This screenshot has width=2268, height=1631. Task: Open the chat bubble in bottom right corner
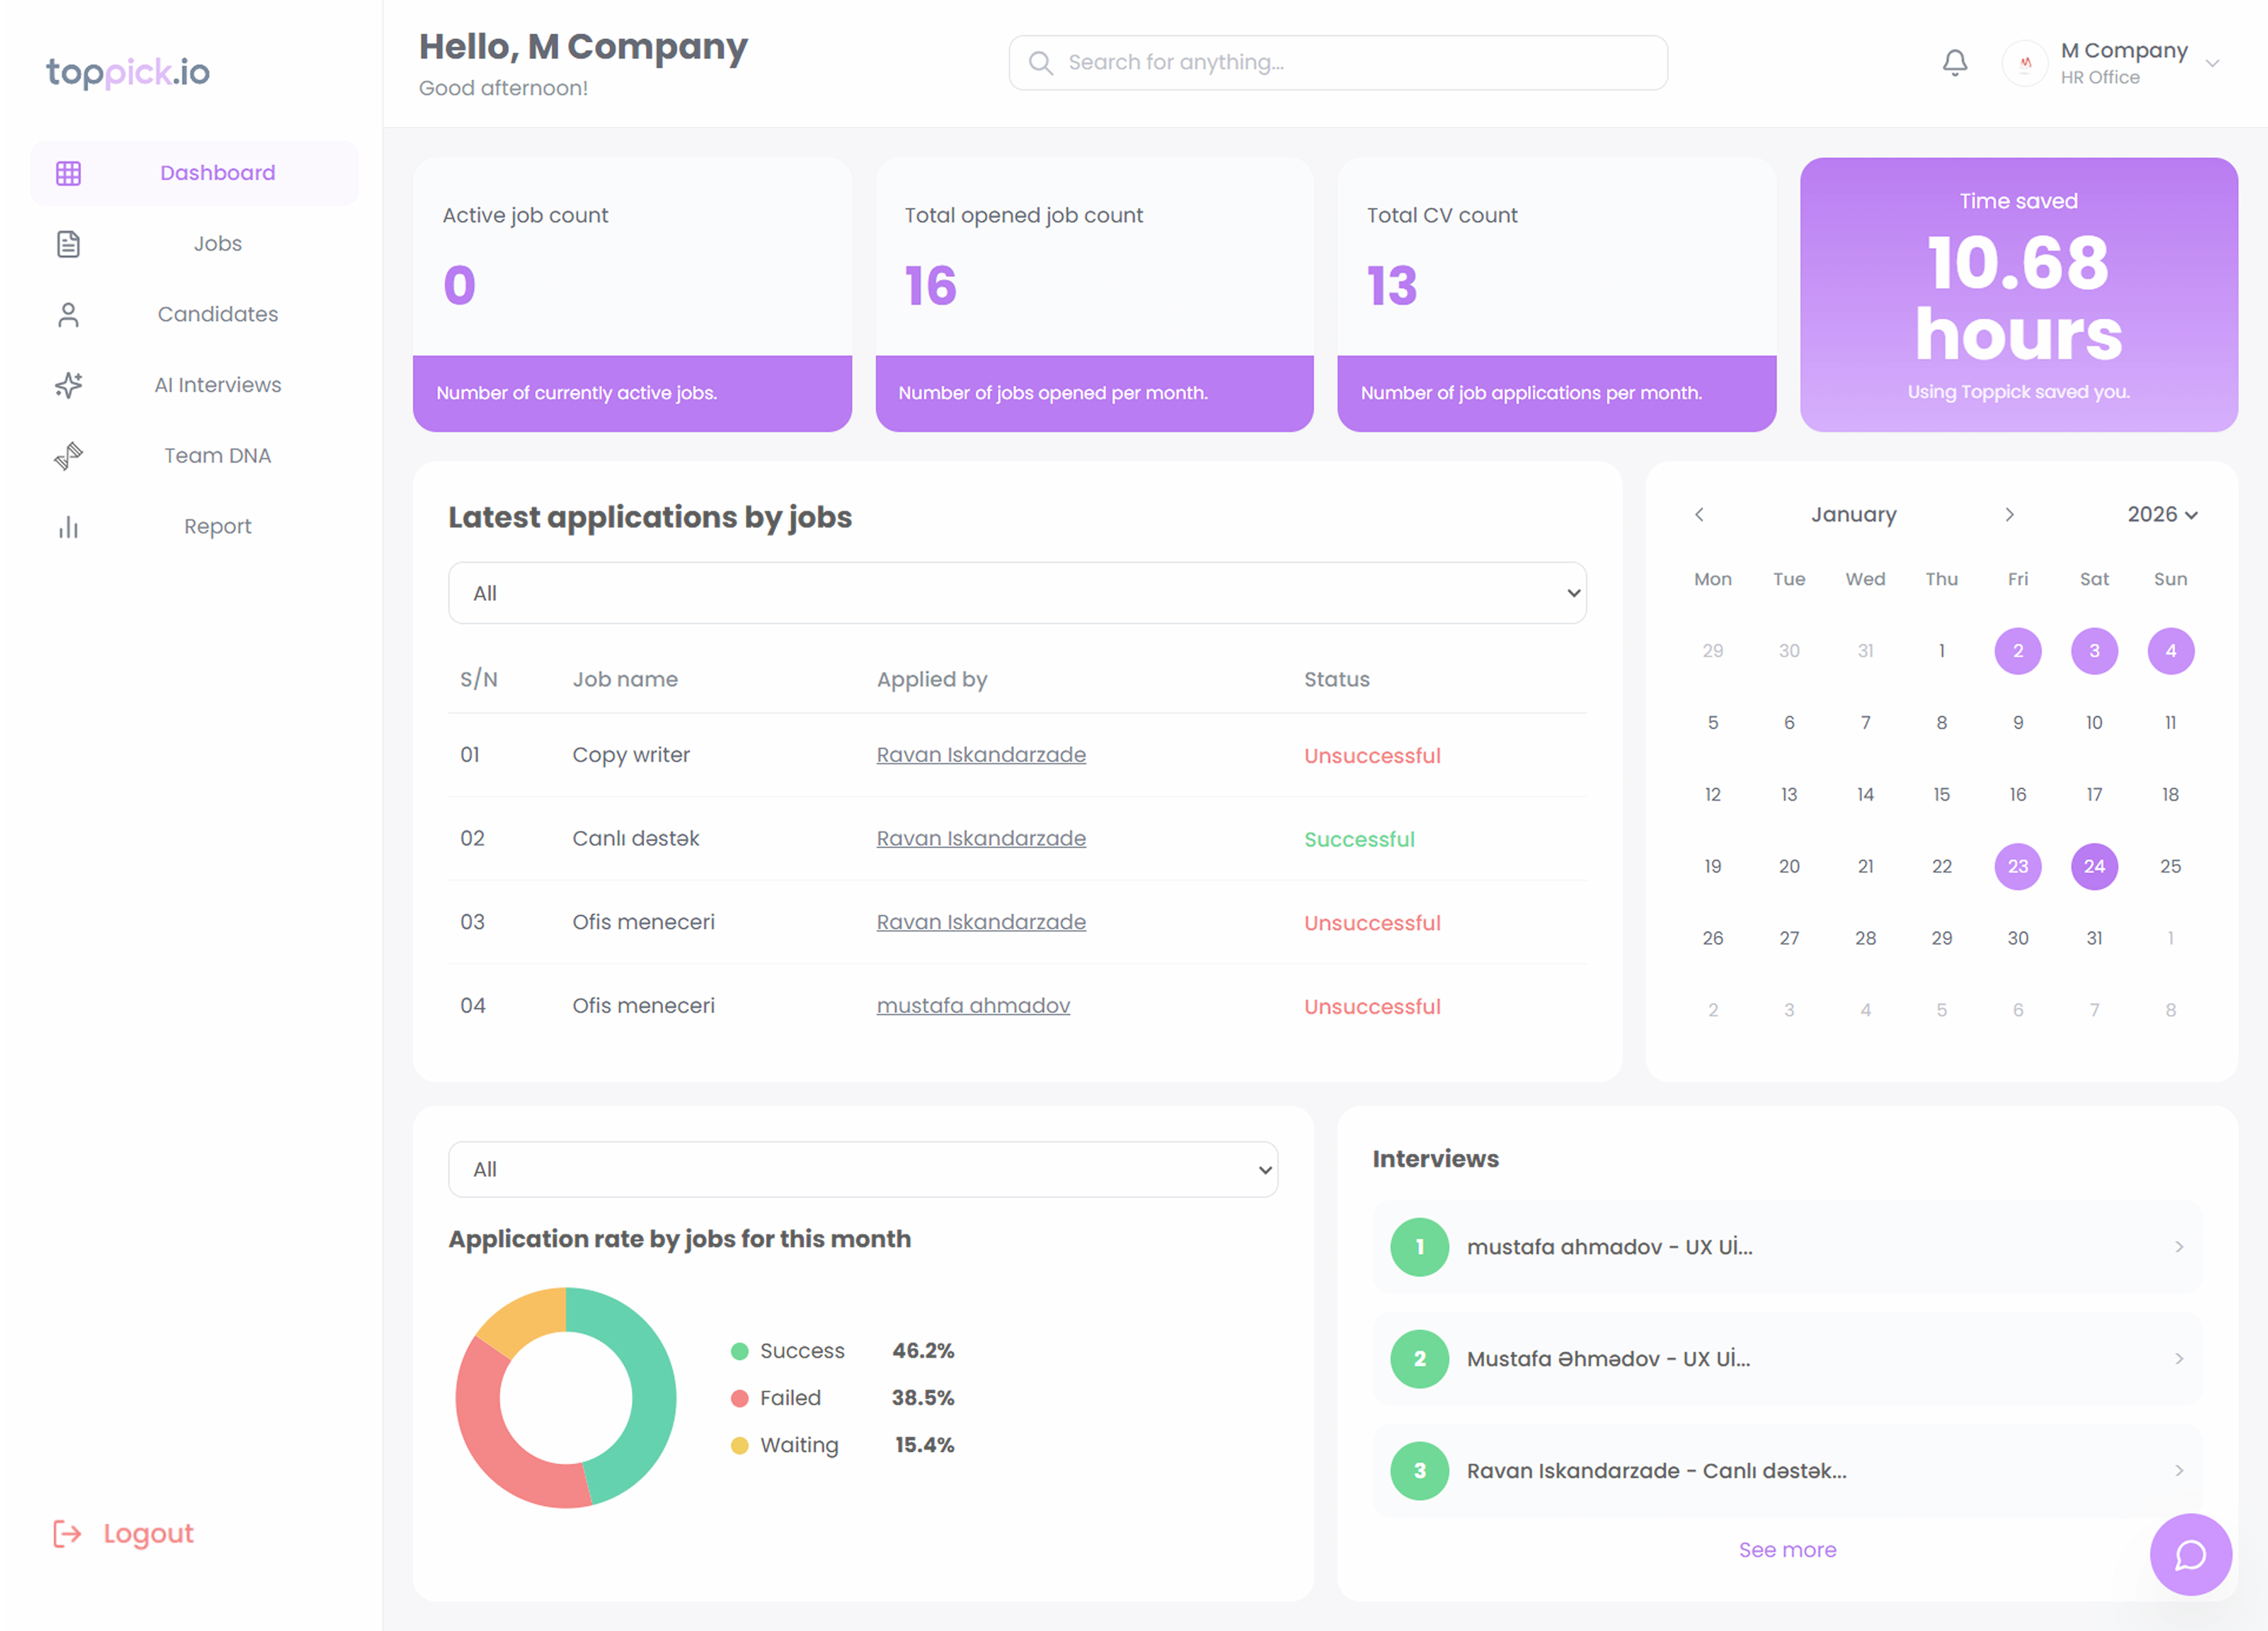click(2190, 1554)
